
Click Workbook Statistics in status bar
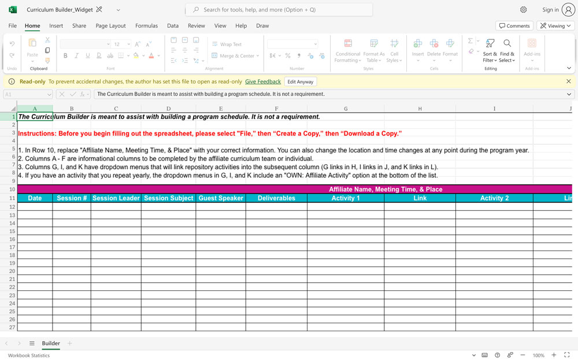point(29,356)
